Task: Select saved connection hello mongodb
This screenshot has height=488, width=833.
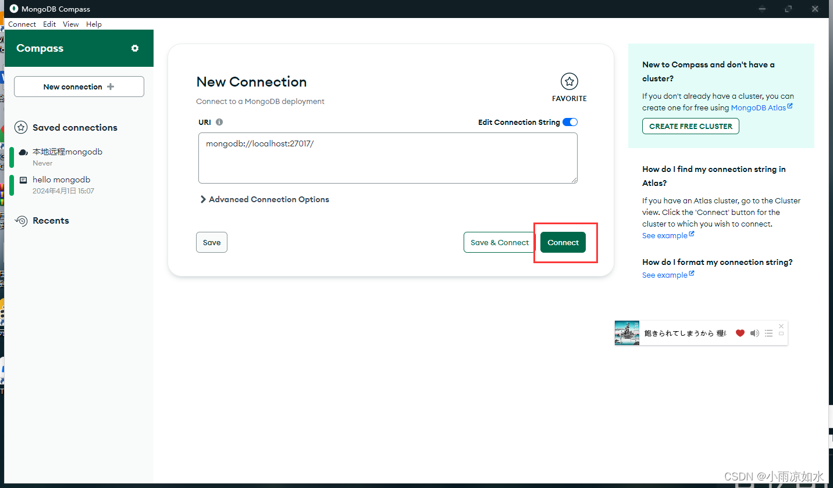Action: (x=79, y=185)
